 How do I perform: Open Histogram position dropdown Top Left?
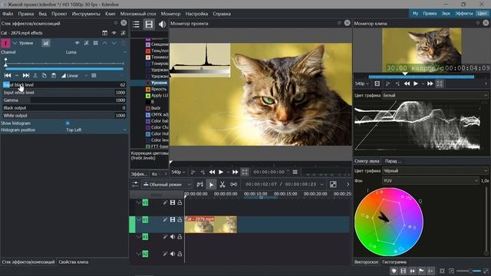pyautogui.click(x=96, y=130)
